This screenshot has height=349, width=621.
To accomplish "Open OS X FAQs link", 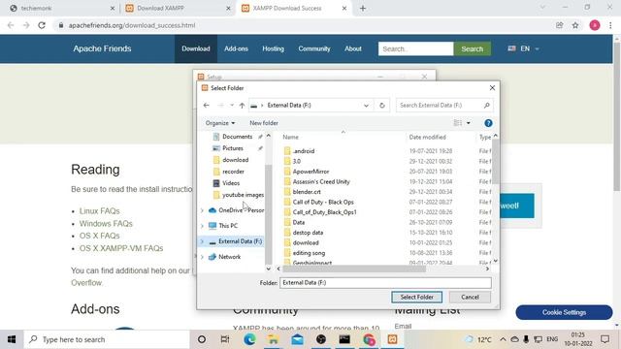I will click(x=99, y=236).
